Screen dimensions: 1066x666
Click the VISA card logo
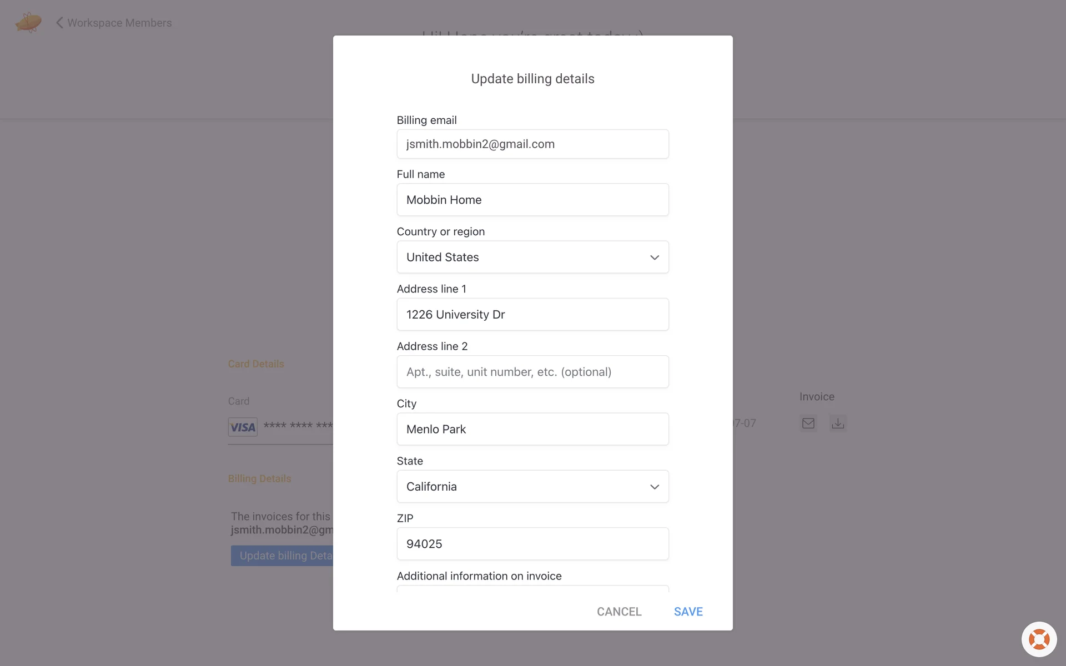[x=243, y=427]
